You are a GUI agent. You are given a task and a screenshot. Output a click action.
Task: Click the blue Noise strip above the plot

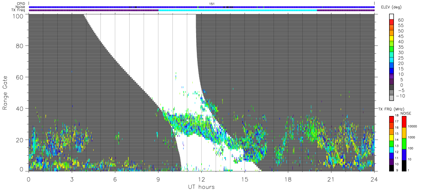tap(202, 7)
